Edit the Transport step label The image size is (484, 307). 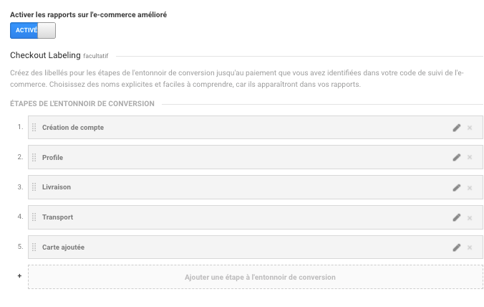coord(457,217)
